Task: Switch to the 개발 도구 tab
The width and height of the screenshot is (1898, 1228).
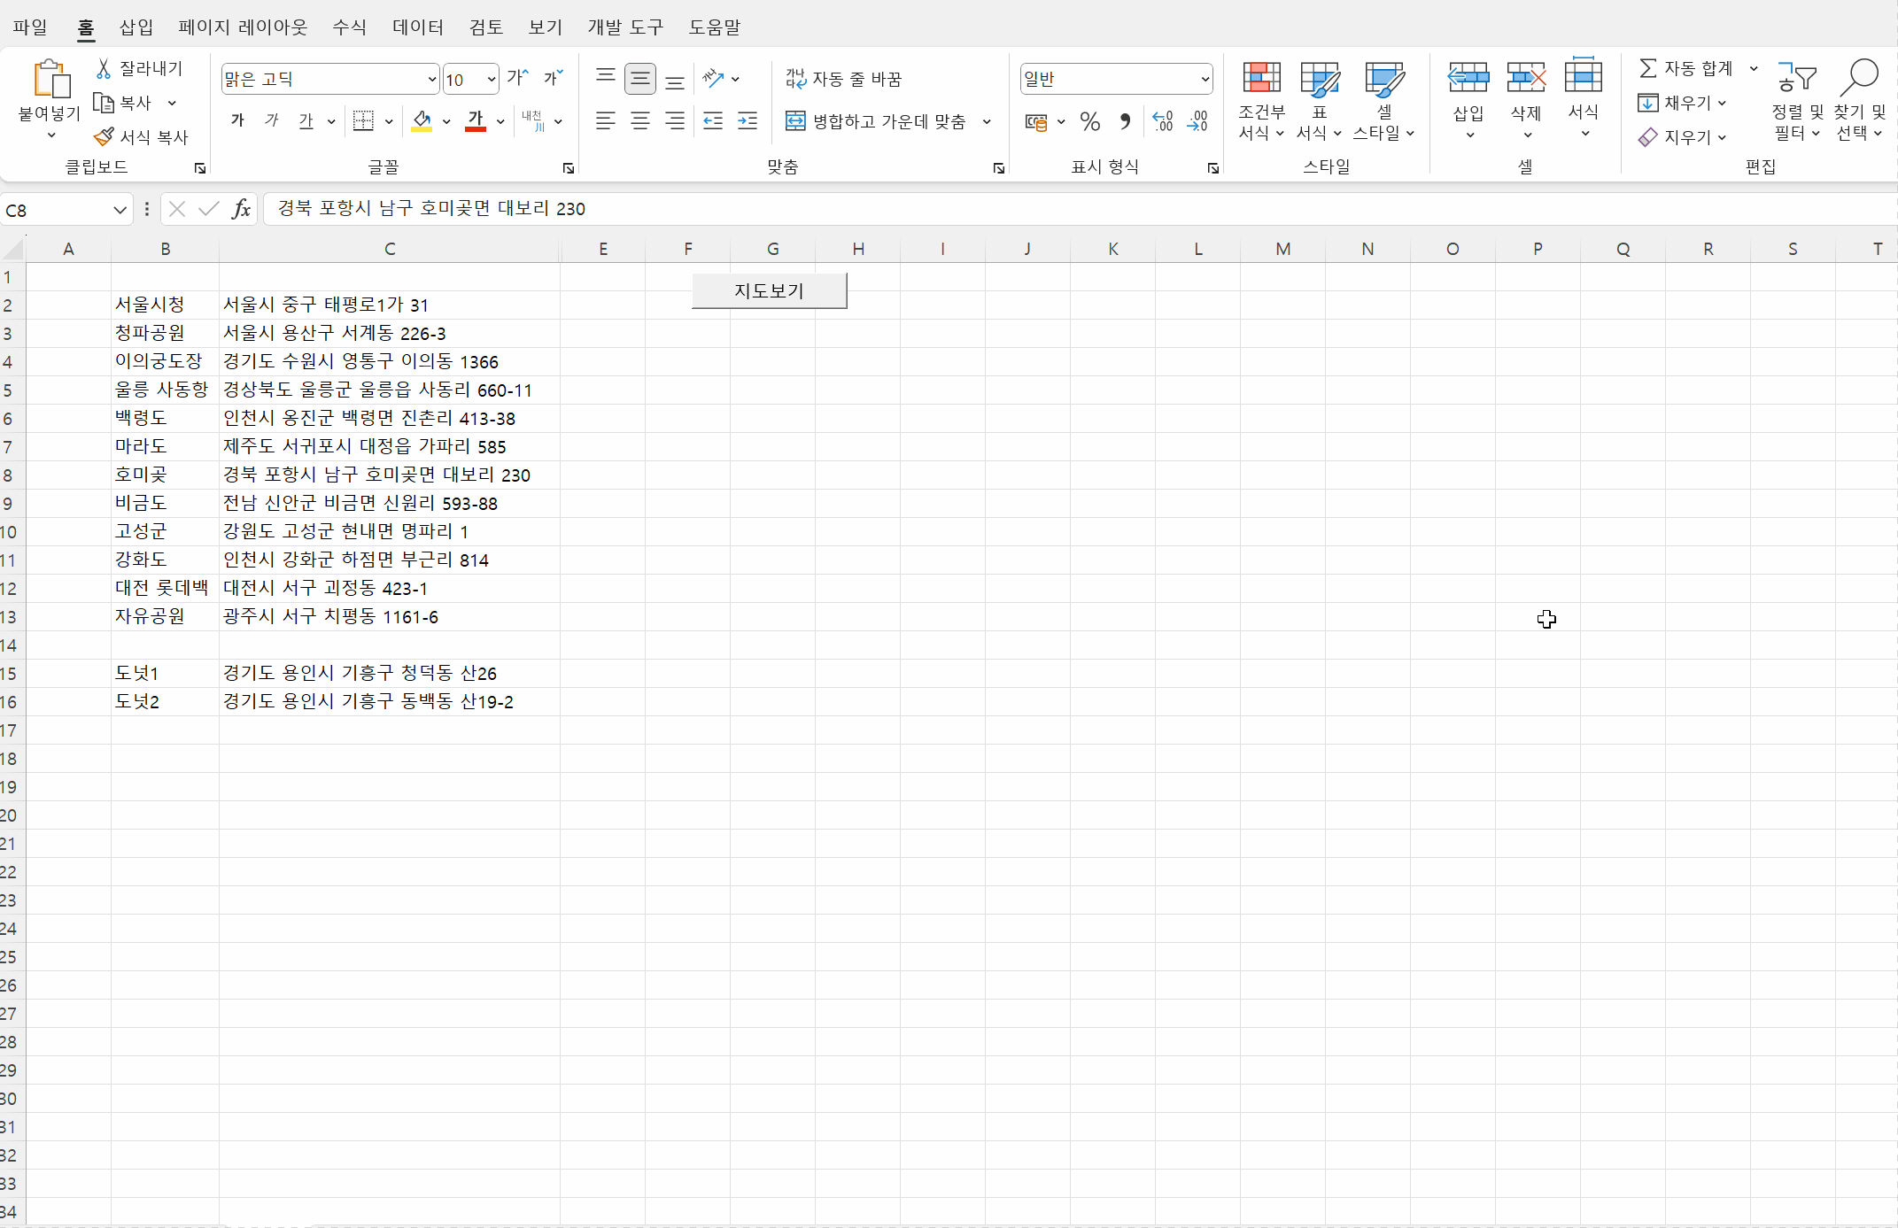Action: (625, 27)
